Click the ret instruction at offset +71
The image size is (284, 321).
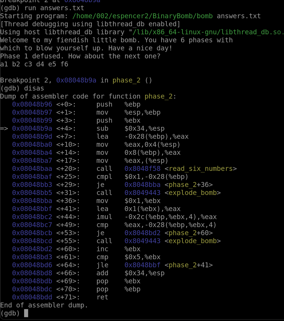102,297
